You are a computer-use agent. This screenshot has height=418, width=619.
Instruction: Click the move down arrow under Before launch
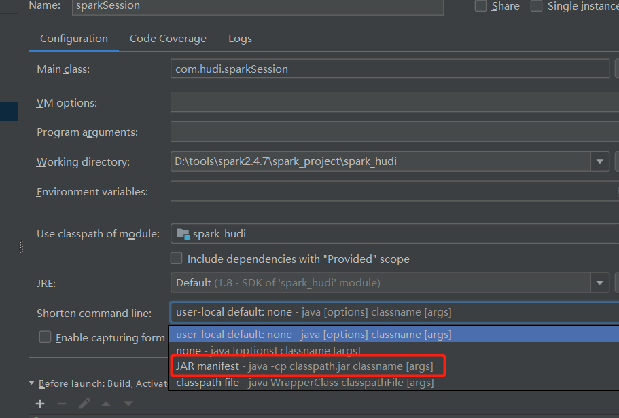click(128, 404)
